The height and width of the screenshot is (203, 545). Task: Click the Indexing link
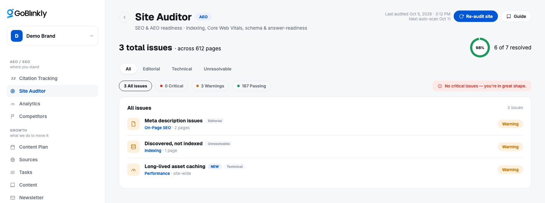coord(153,150)
